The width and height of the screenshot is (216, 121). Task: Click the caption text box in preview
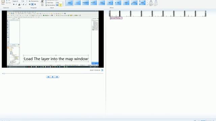coord(56,59)
